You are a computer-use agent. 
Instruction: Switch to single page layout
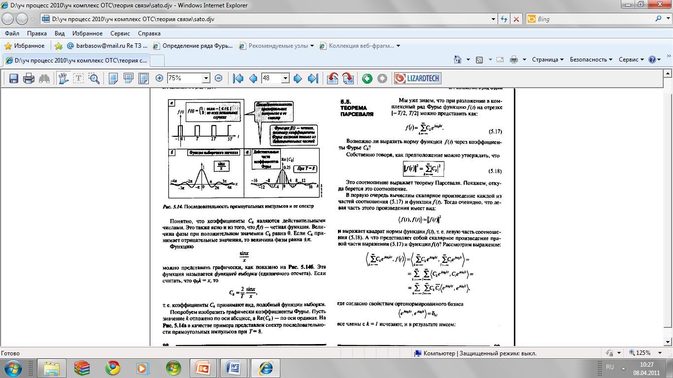(113, 78)
